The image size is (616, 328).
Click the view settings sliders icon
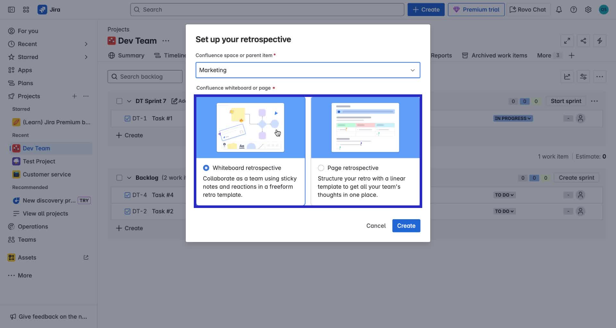[x=583, y=76]
